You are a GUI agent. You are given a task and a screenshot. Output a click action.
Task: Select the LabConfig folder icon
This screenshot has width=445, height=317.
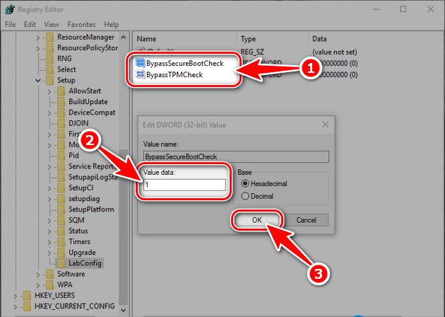[x=61, y=263]
